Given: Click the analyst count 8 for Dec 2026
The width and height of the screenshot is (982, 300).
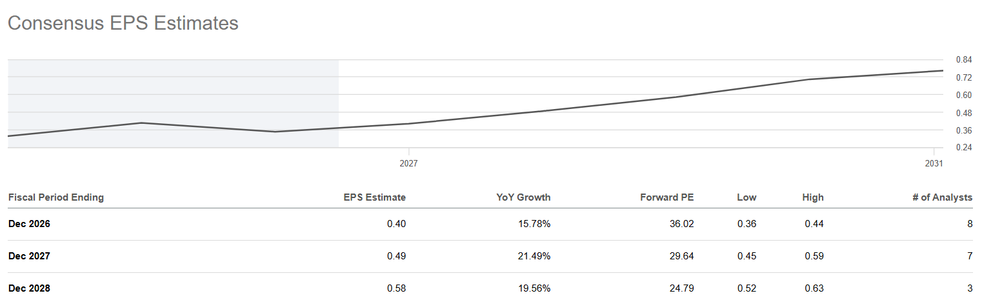Looking at the screenshot, I should [x=969, y=224].
